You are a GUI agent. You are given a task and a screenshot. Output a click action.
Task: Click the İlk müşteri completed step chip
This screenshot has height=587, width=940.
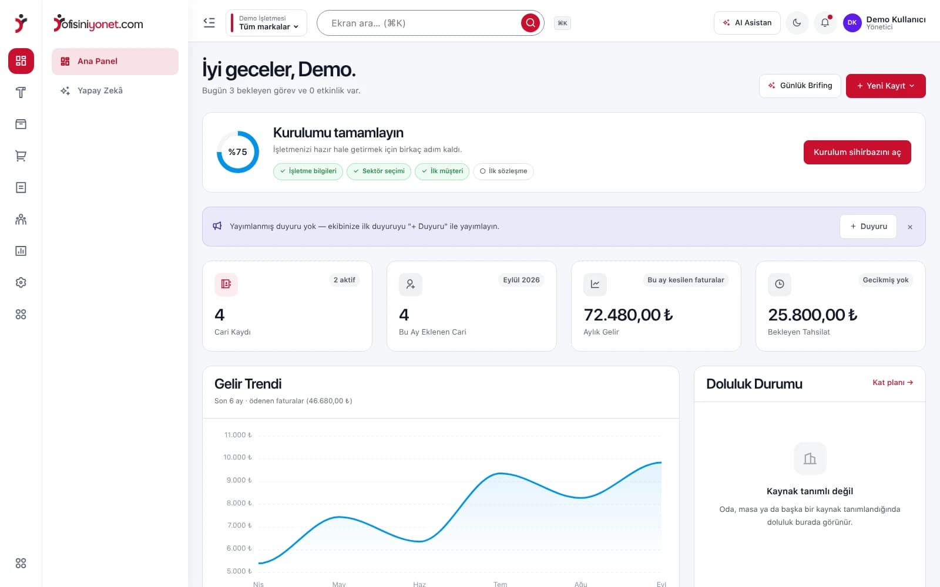tap(442, 171)
